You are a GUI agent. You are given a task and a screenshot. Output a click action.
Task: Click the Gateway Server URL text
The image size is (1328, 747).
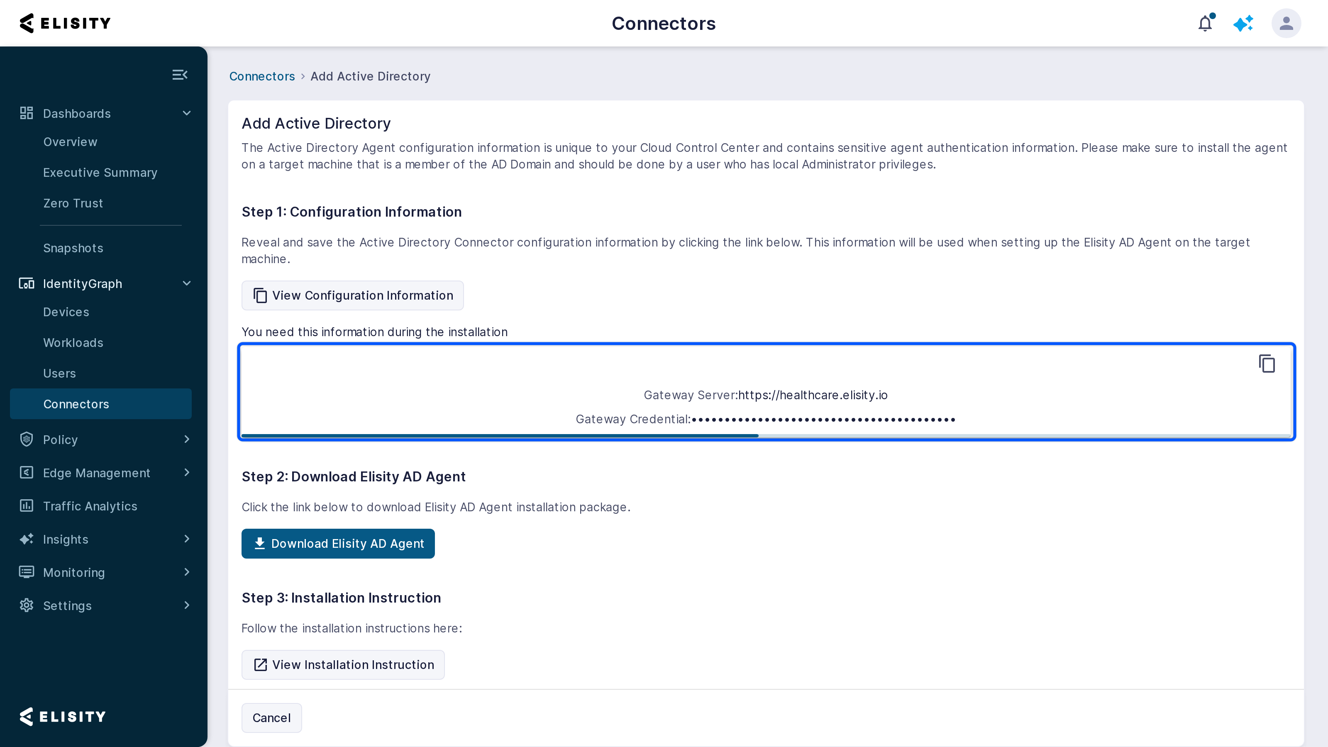point(813,395)
